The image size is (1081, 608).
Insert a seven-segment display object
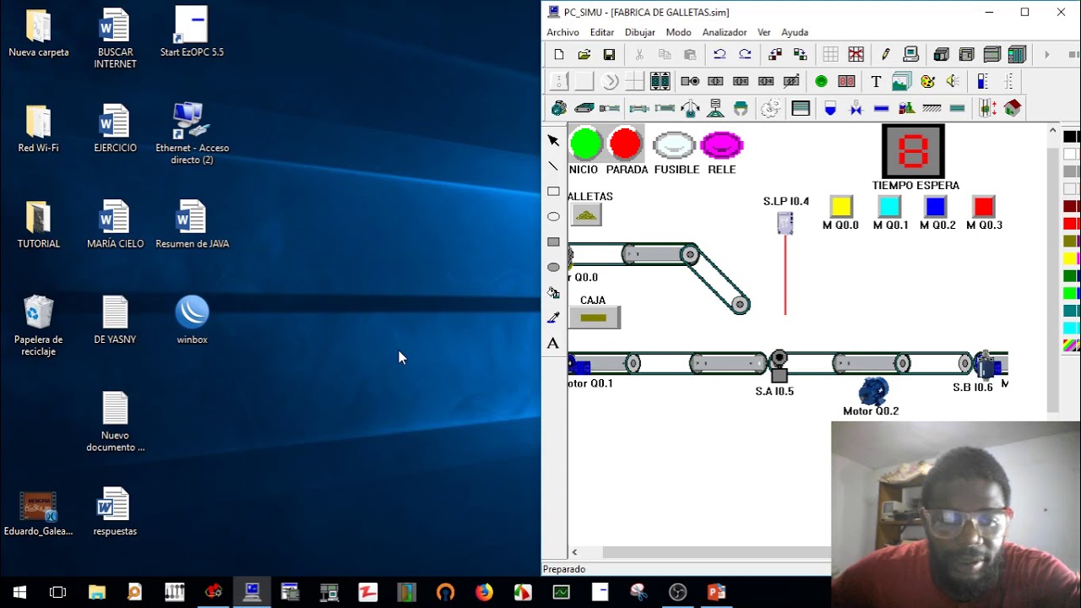tap(846, 81)
